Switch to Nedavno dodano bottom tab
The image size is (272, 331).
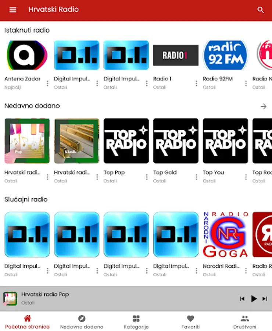[82, 322]
